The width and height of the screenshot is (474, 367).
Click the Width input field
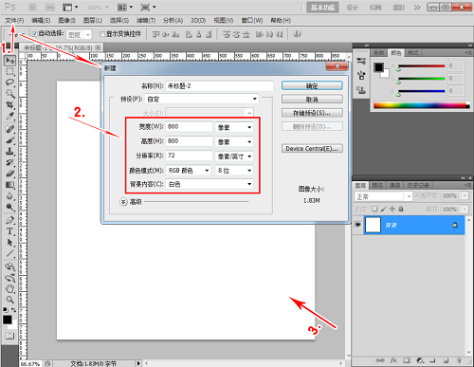coord(189,126)
